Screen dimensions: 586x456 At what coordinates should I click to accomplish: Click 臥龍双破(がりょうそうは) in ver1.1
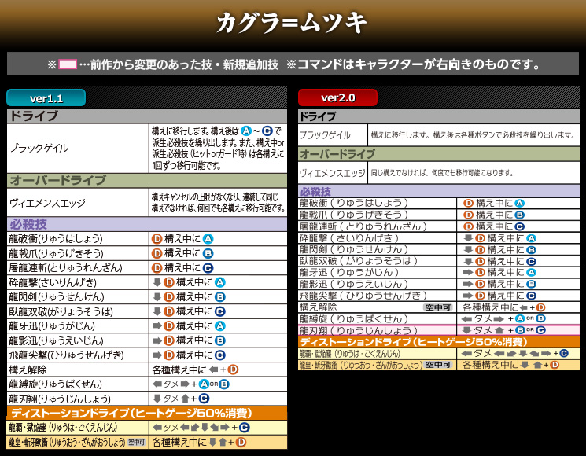[61, 311]
